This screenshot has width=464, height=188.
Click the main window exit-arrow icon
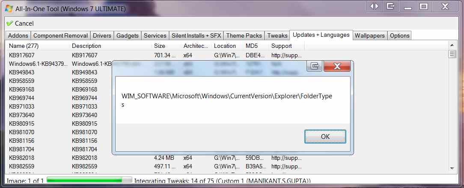tap(390, 6)
